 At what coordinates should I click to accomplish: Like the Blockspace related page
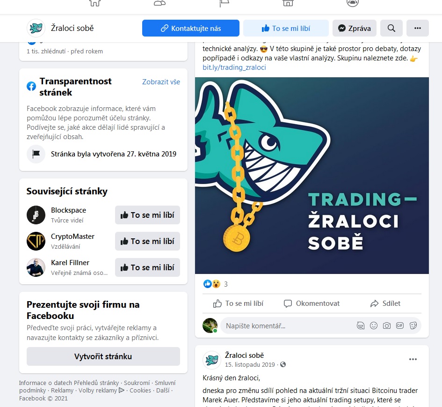point(147,215)
